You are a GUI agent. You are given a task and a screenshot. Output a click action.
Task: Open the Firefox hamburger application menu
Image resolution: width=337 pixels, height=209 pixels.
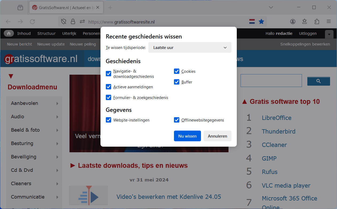(329, 22)
